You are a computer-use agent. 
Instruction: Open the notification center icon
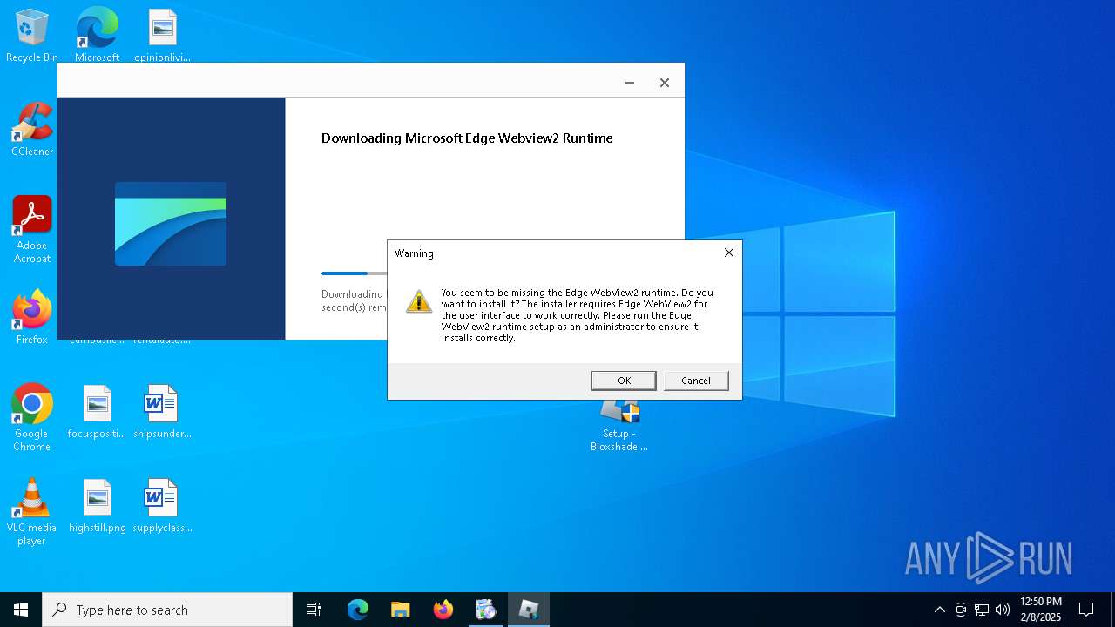click(x=1086, y=610)
